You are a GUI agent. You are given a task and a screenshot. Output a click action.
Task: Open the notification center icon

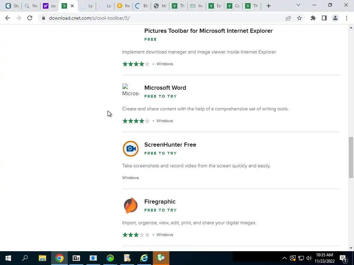[343, 258]
